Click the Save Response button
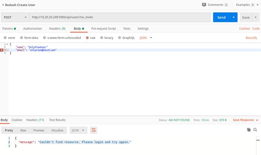The height and width of the screenshot is (155, 261). [x=243, y=120]
